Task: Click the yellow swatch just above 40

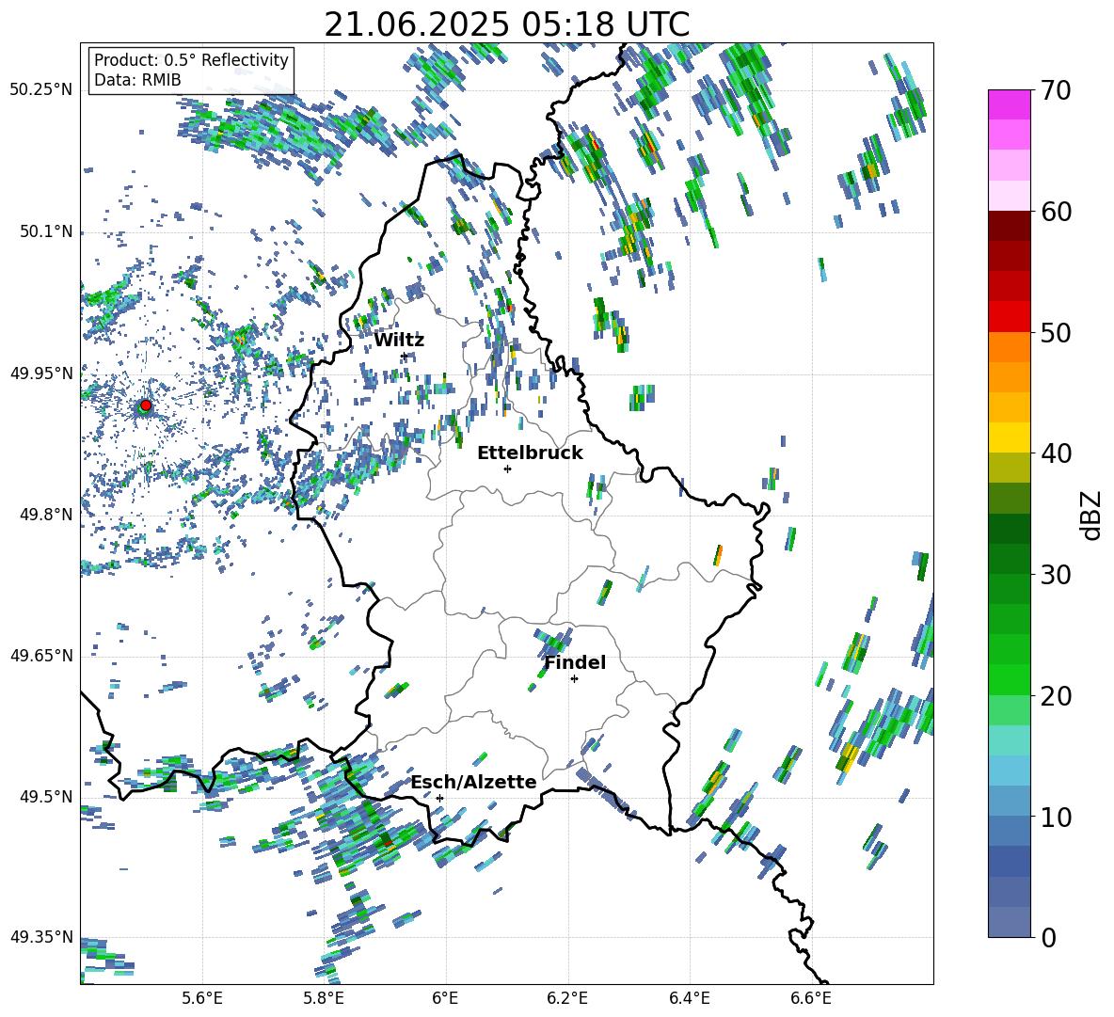Action: coord(1009,437)
